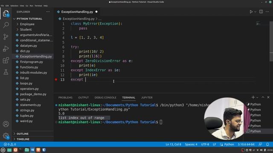Open editor More Actions ellipsis
Screen dimensions: 273x153
pos(267,11)
